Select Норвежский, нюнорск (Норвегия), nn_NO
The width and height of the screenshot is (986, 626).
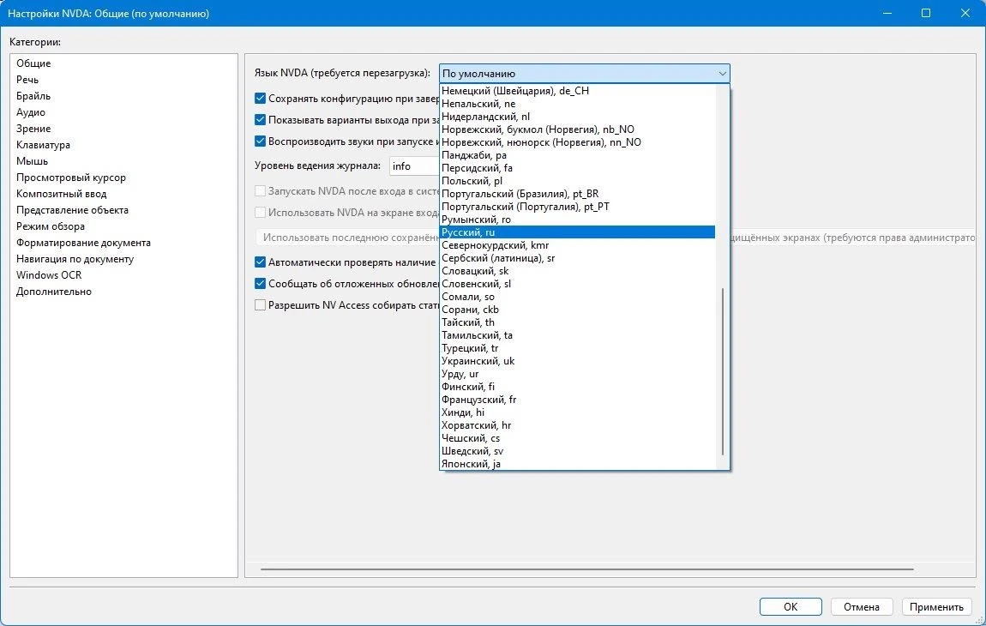point(577,142)
